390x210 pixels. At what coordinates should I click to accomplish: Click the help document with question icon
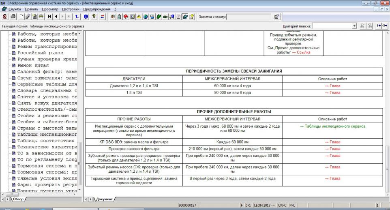point(191,17)
